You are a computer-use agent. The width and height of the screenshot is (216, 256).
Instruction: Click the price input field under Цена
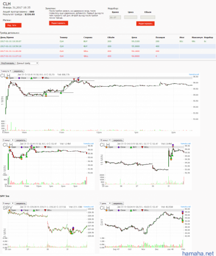[x=131, y=17]
